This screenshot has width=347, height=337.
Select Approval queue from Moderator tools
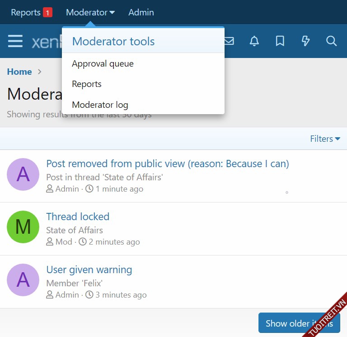(103, 64)
